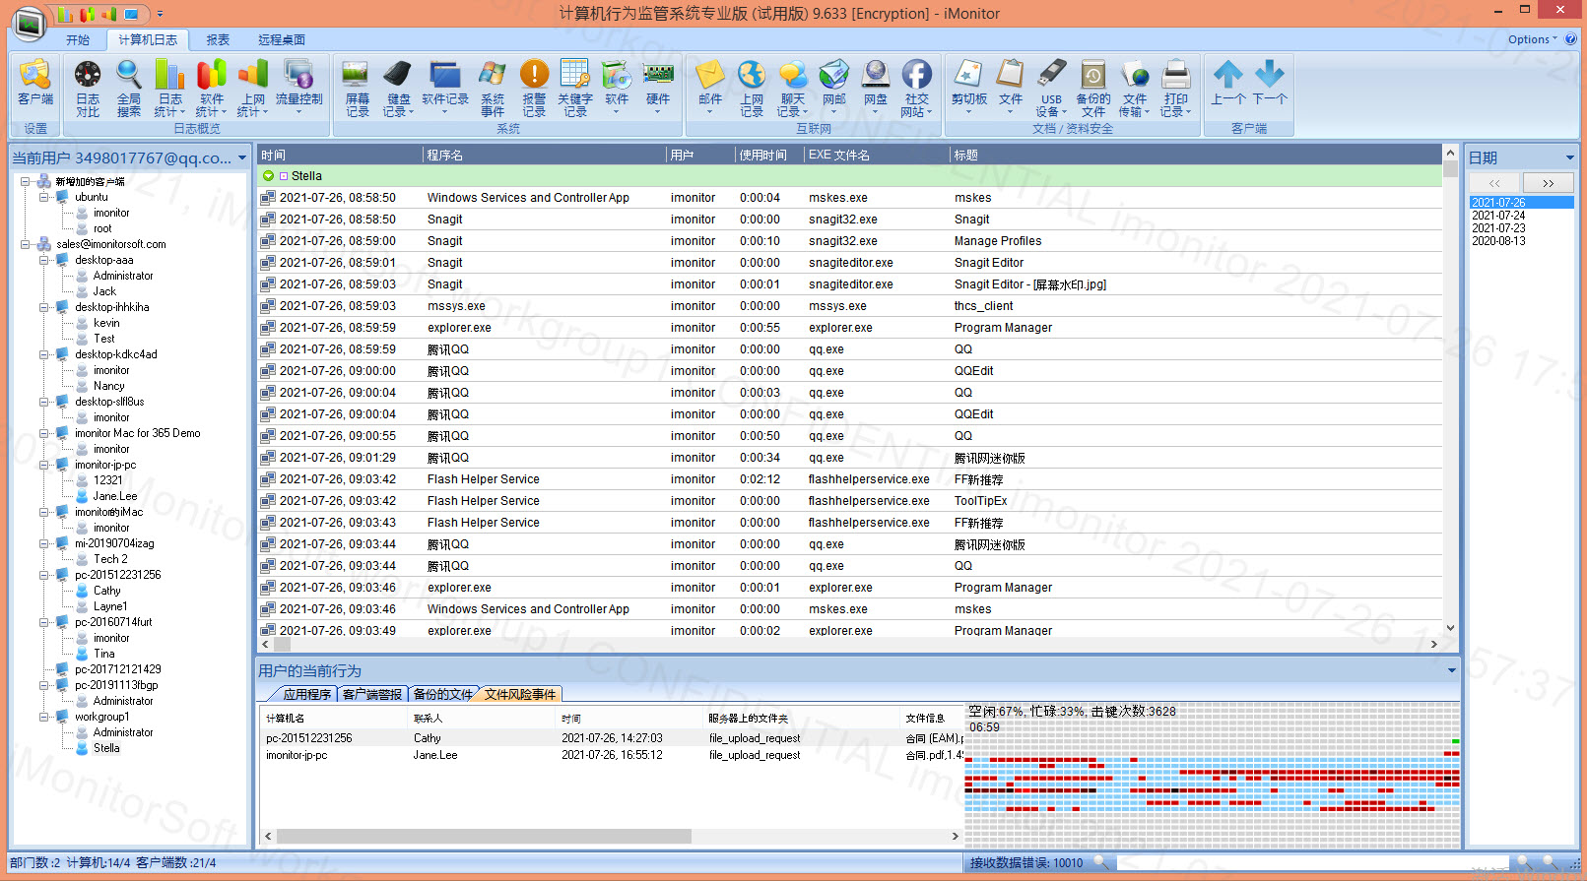Click the 社交网站 social sites icon
This screenshot has height=881, width=1587.
click(x=916, y=87)
